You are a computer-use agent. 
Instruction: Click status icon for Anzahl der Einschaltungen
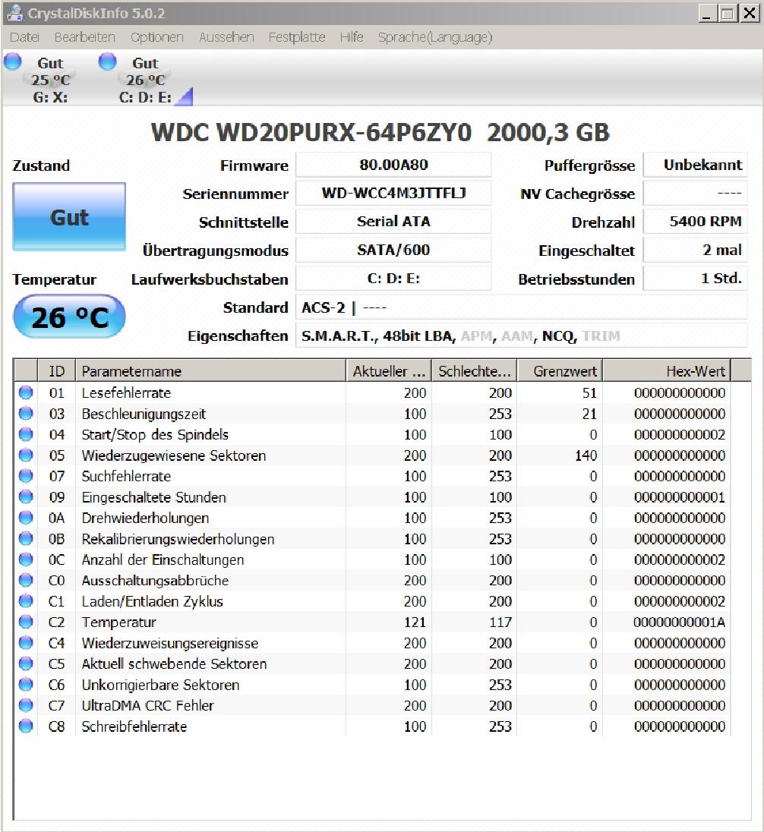[26, 559]
